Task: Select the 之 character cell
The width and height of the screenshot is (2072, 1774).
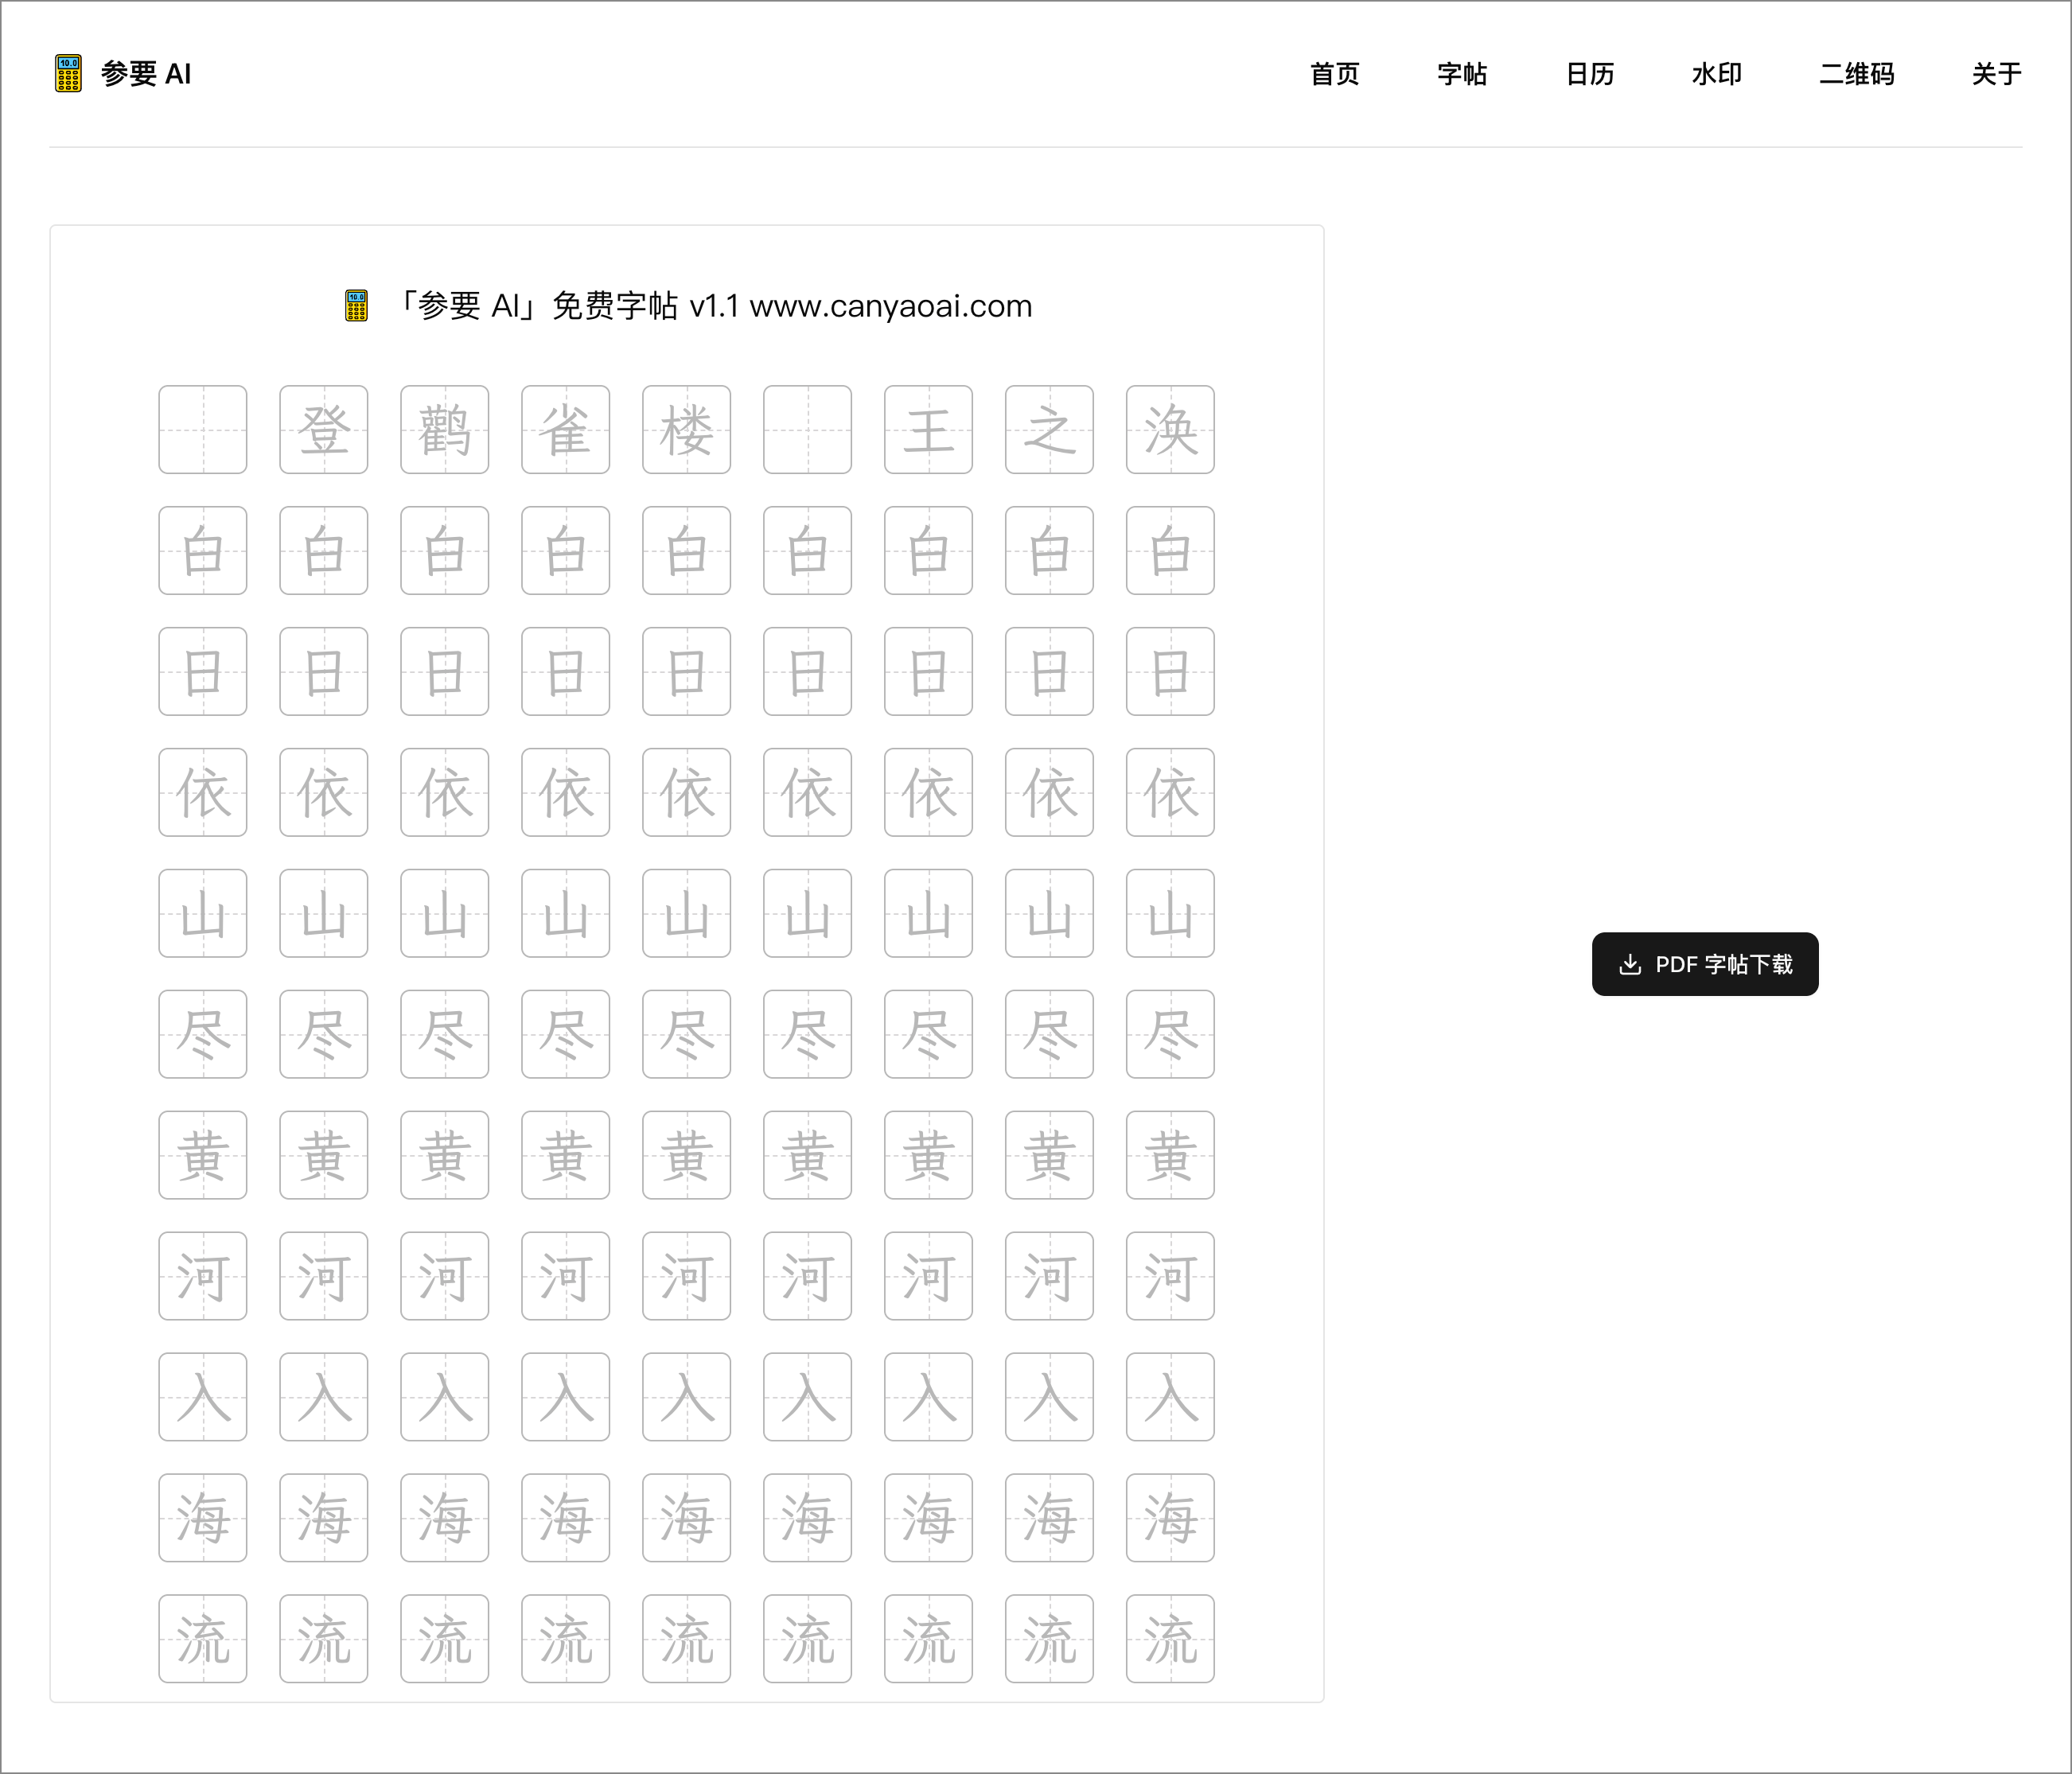Action: coord(1050,430)
